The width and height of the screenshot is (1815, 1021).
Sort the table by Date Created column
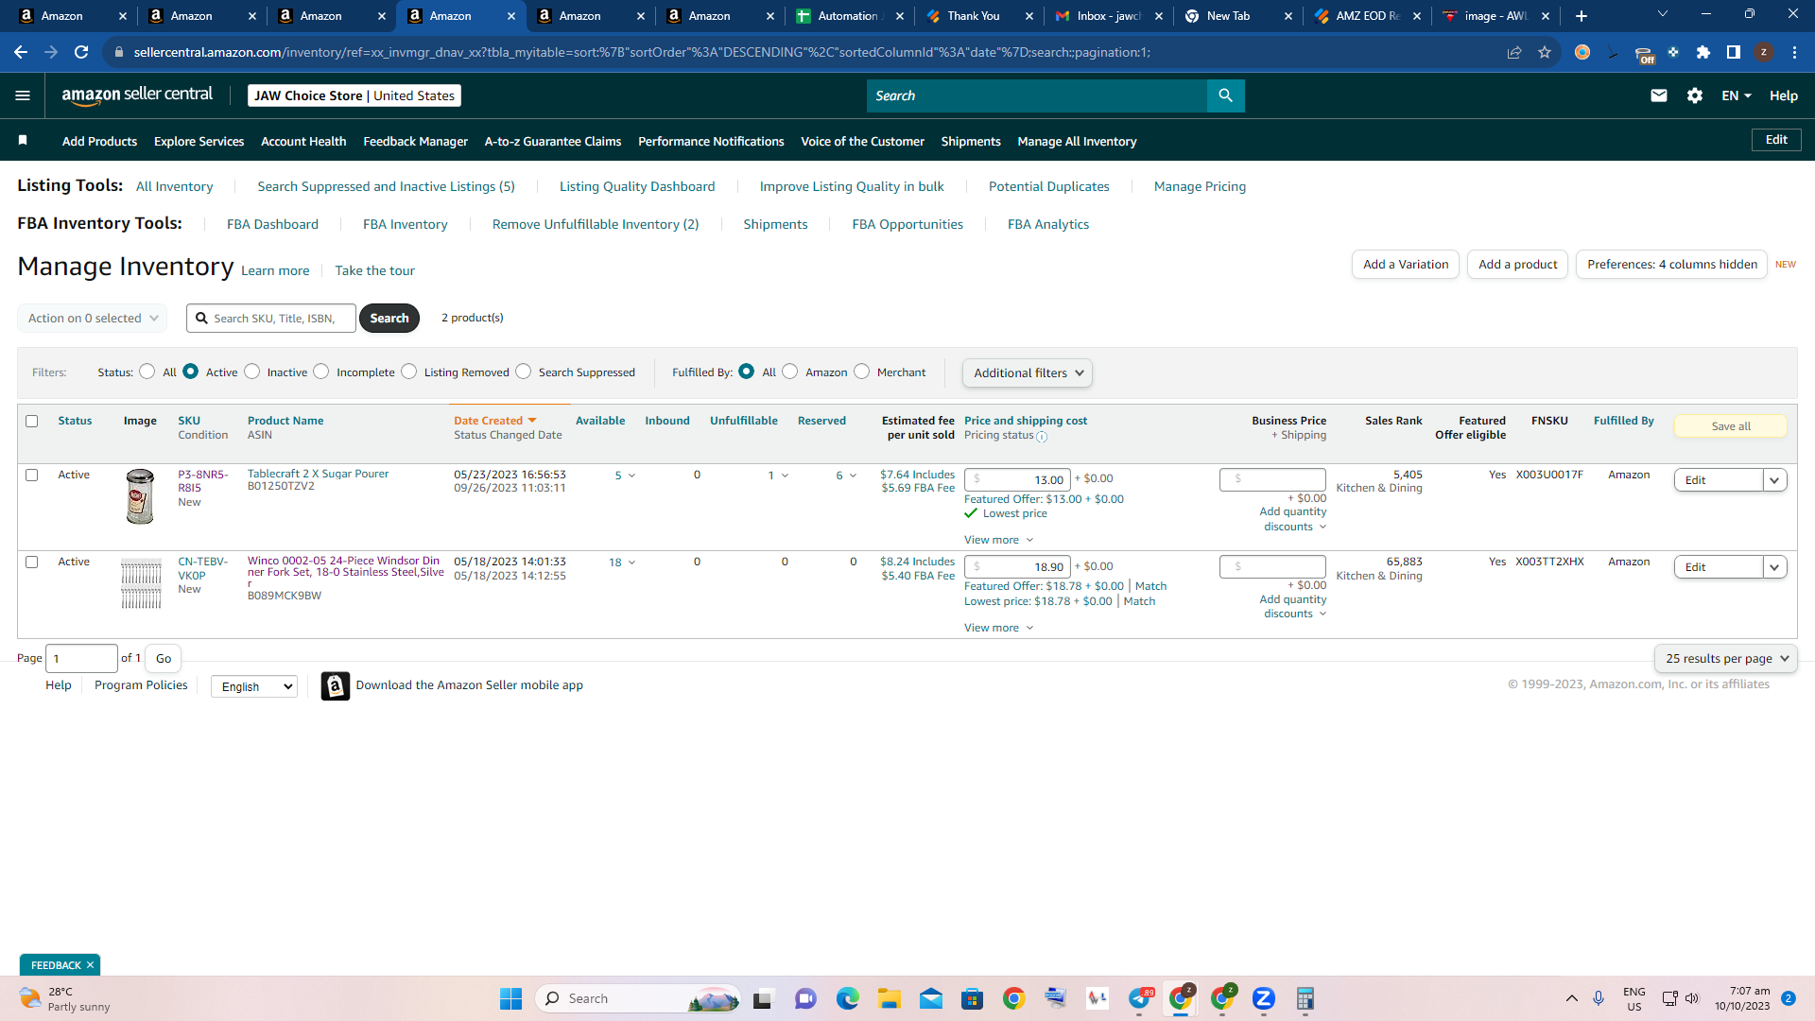tap(494, 421)
